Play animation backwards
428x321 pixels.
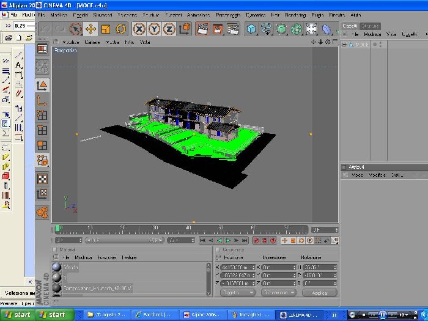tap(219, 240)
